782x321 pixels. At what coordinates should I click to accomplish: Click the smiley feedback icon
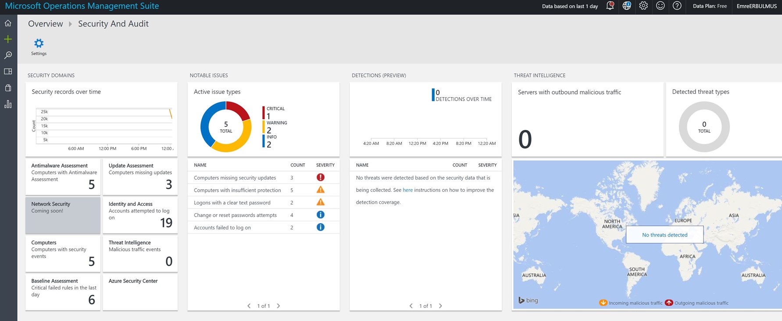pos(660,6)
